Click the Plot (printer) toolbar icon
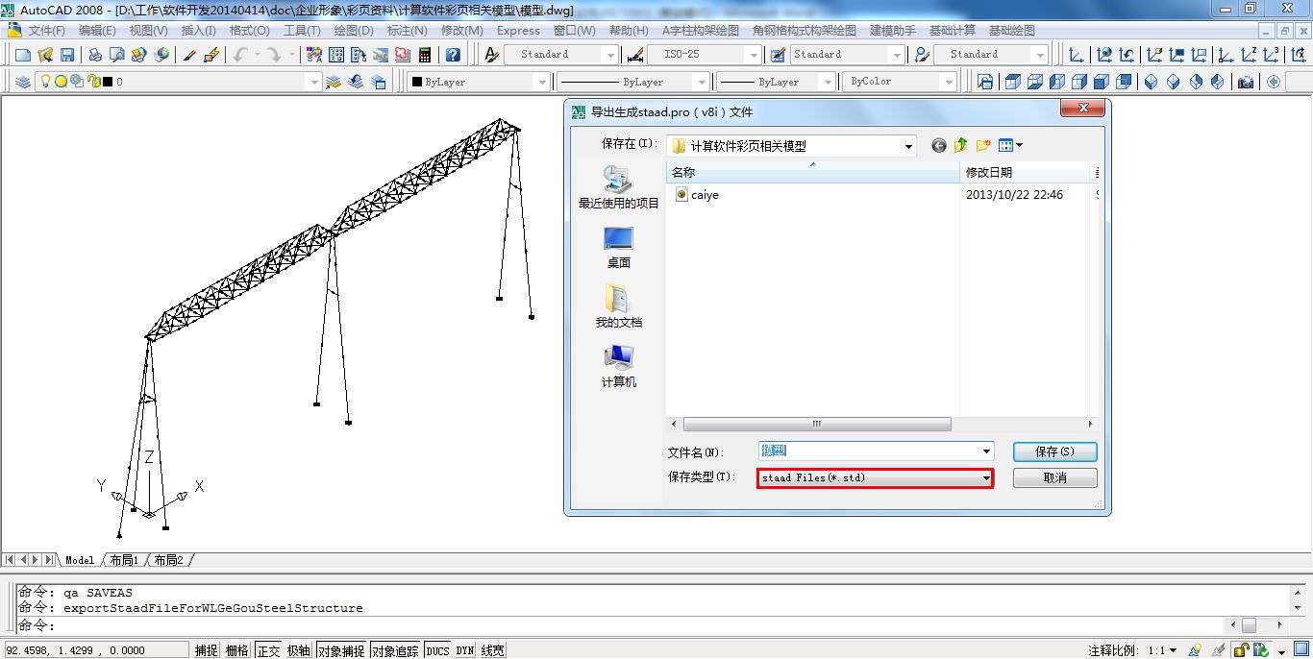This screenshot has height=659, width=1313. (95, 55)
